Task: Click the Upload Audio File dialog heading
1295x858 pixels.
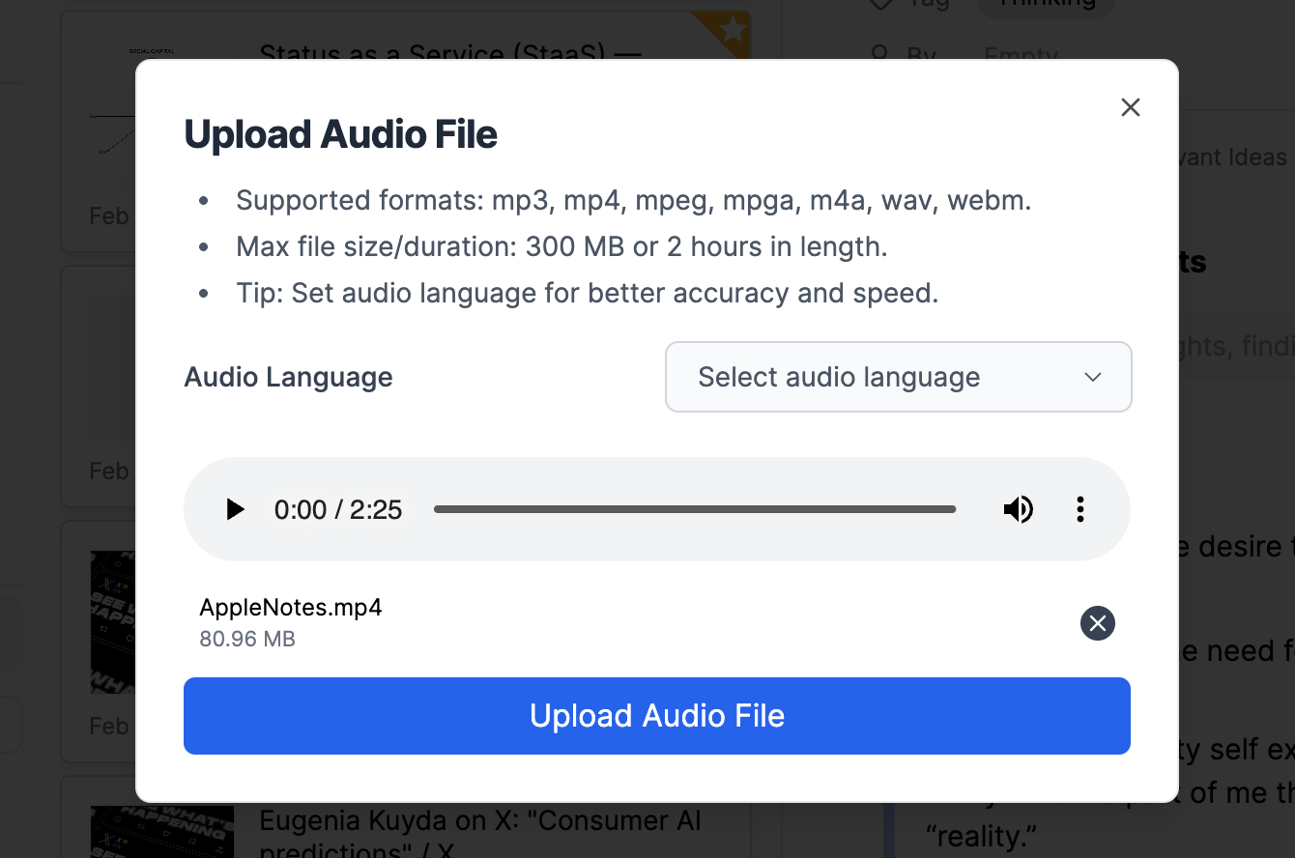Action: 341,134
